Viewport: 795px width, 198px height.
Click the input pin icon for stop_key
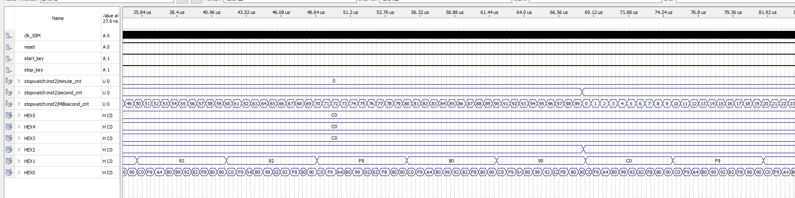pos(8,69)
